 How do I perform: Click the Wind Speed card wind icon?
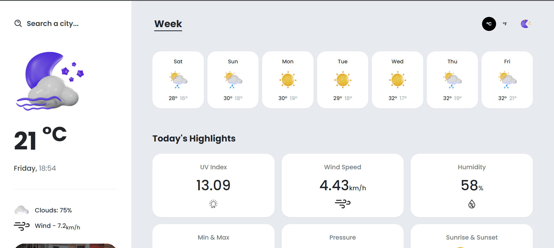tap(343, 204)
